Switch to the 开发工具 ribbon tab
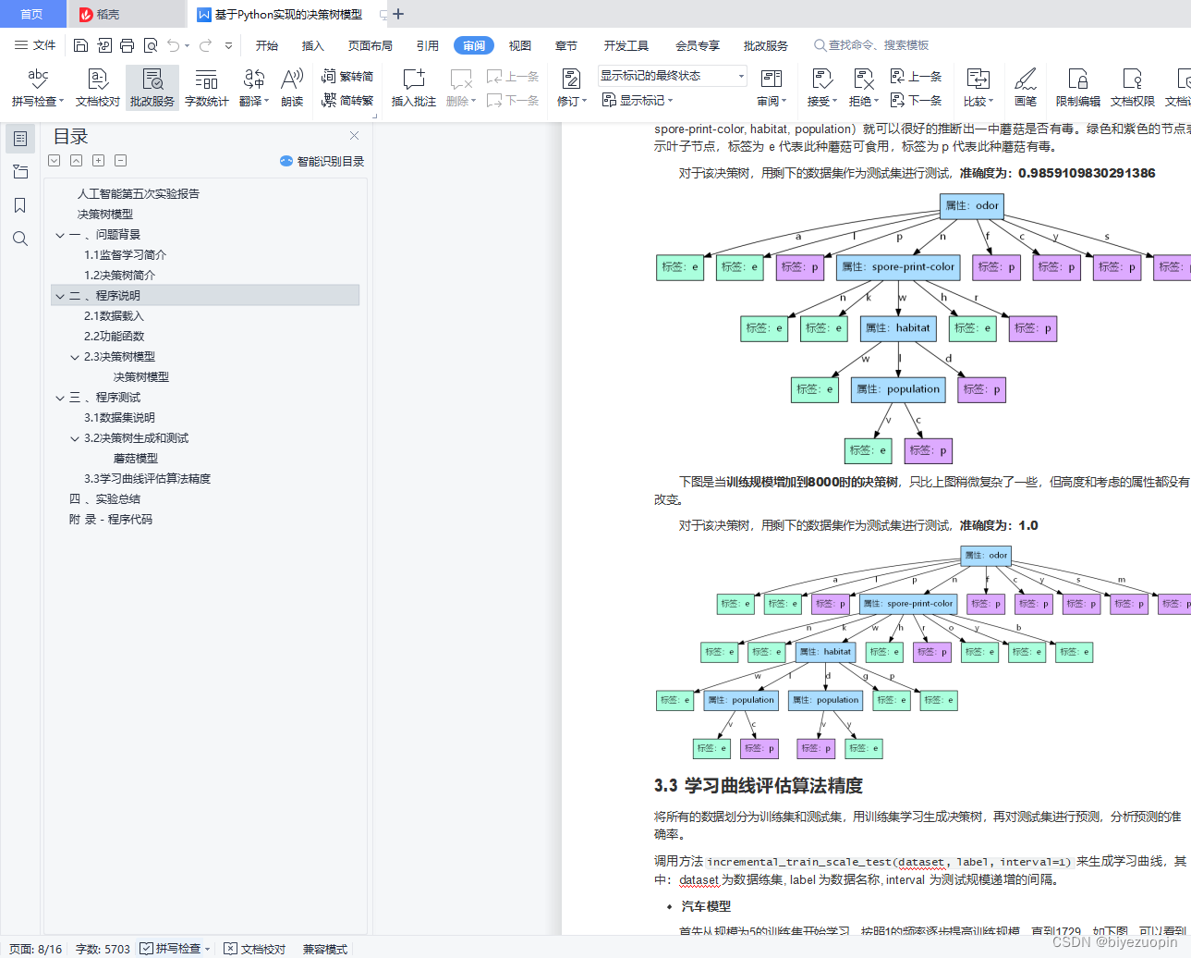The height and width of the screenshot is (958, 1191). (x=626, y=45)
